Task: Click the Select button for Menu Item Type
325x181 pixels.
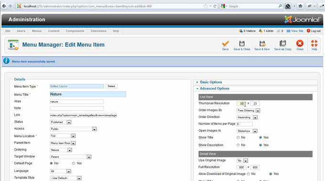Action: tap(111, 86)
